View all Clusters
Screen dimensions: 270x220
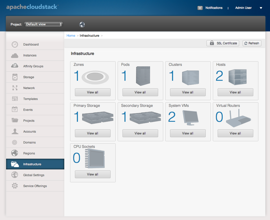(188, 92)
